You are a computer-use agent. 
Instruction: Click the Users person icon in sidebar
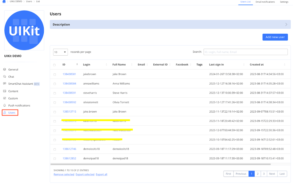pyautogui.click(x=5, y=113)
